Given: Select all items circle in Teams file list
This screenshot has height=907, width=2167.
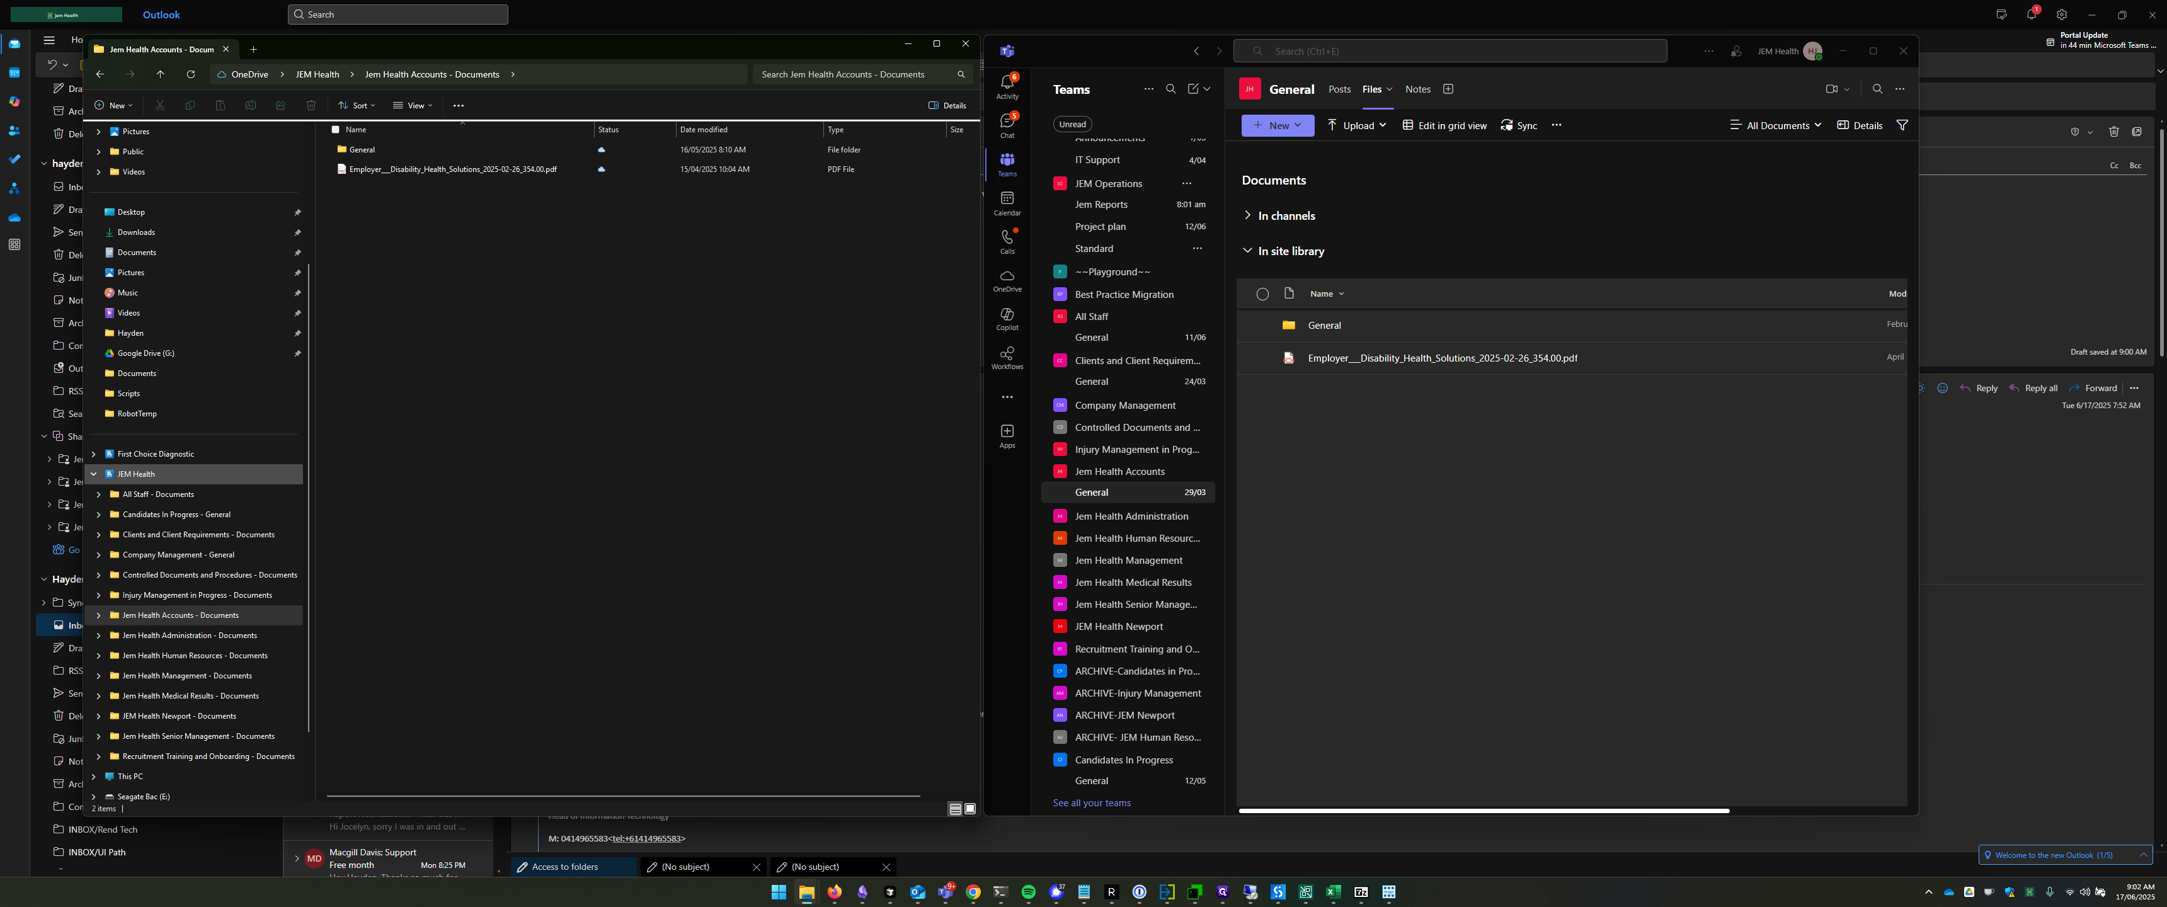Looking at the screenshot, I should (1262, 295).
